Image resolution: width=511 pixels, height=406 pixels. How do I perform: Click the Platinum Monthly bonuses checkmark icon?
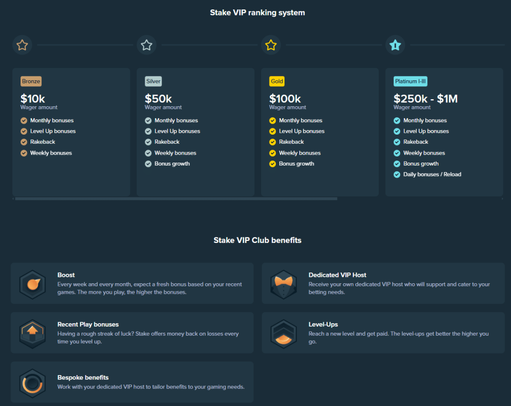397,121
